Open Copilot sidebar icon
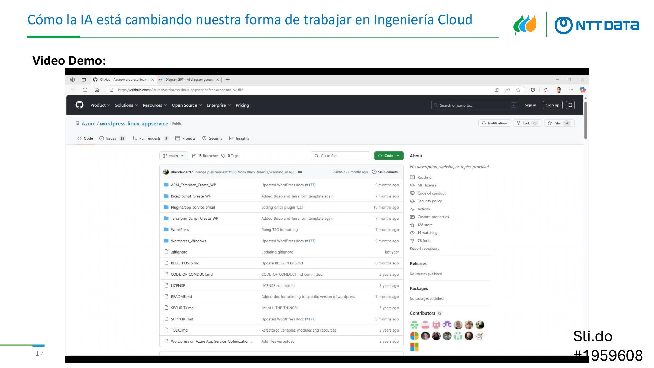The width and height of the screenshot is (654, 368). (x=582, y=90)
